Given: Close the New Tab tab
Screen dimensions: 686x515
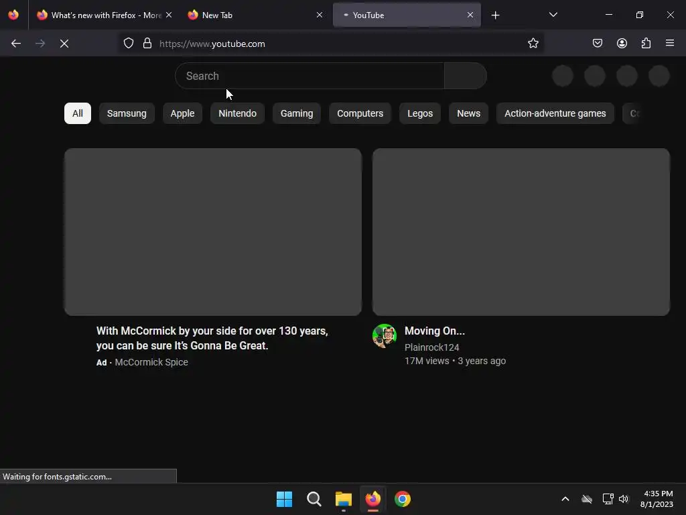Looking at the screenshot, I should coord(320,15).
